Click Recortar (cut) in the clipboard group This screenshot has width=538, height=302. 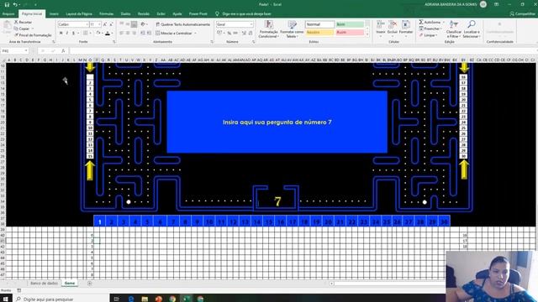tap(23, 22)
